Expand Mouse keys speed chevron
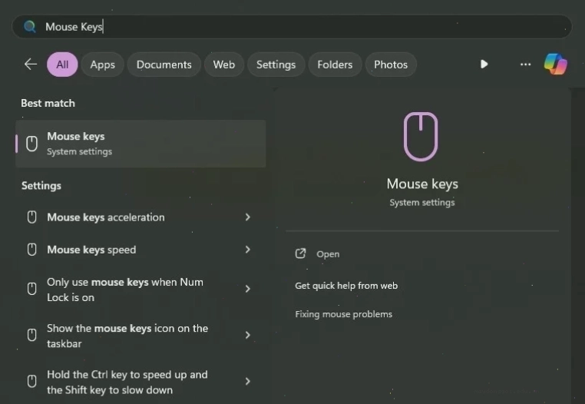The height and width of the screenshot is (404, 585). [x=247, y=250]
